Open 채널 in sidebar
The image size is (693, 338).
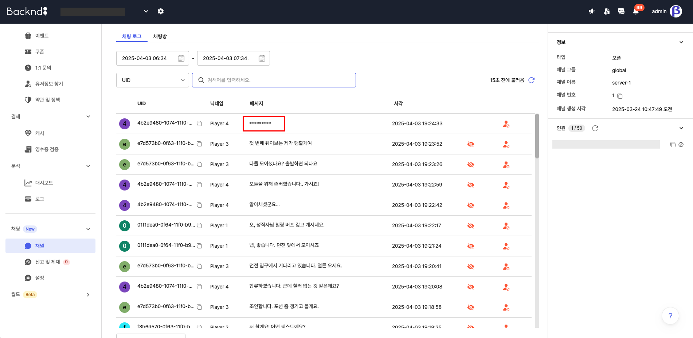(50, 246)
